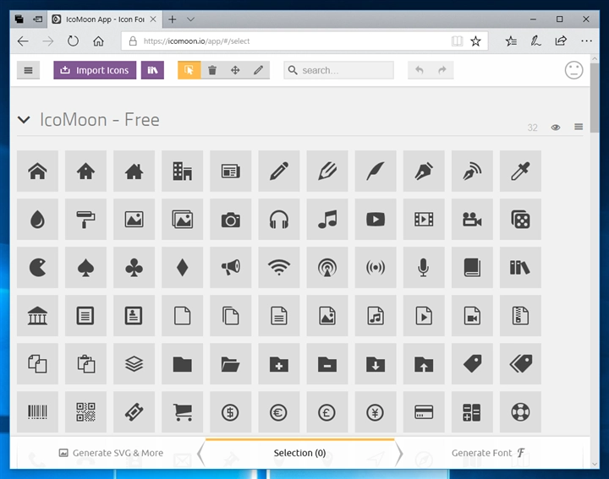
Task: Select the single price tag icon
Action: pyautogui.click(x=472, y=364)
